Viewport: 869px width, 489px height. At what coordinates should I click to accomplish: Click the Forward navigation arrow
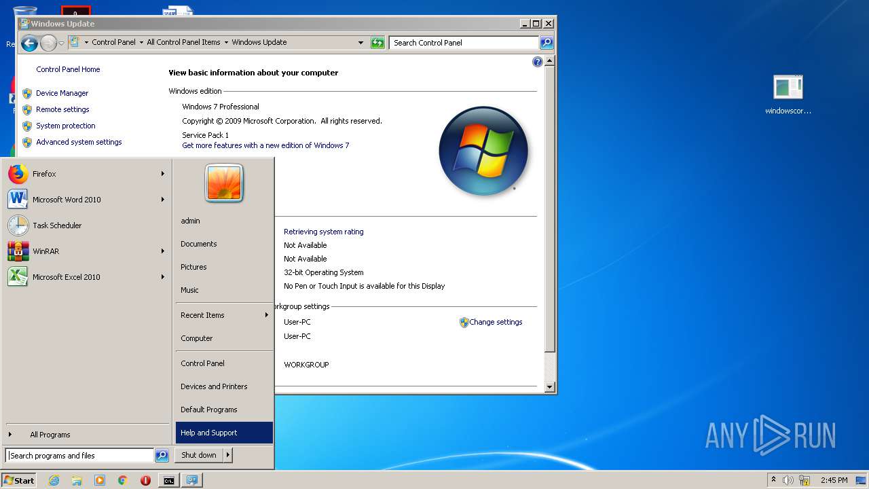click(x=48, y=43)
